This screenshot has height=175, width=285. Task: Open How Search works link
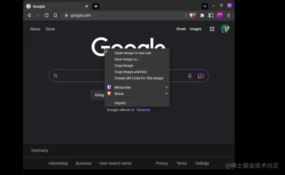[116, 163]
